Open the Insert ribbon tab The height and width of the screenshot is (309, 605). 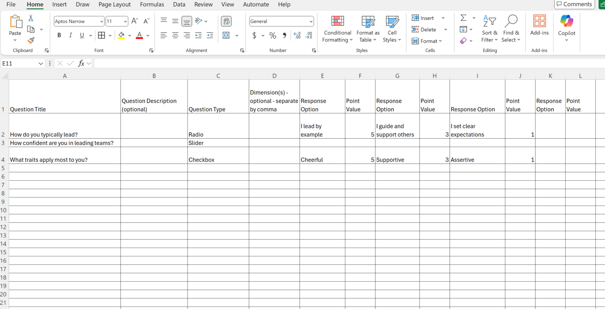click(59, 5)
